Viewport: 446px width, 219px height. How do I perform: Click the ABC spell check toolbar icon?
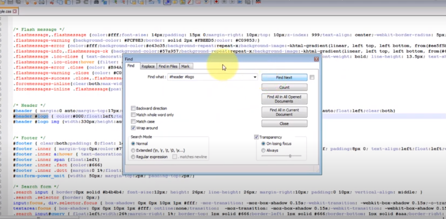pos(258,2)
